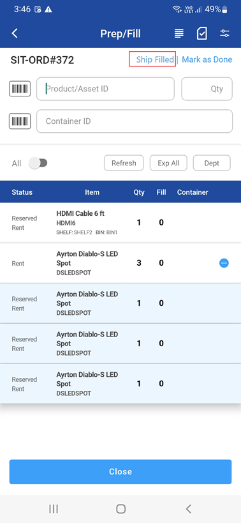Scan barcode for Container ID
Viewport: 241px width, 523px height.
(20, 121)
